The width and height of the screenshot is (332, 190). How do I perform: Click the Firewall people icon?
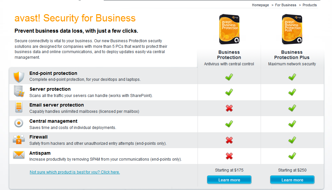(19, 139)
